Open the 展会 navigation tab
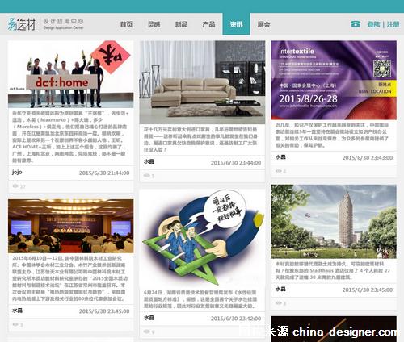This screenshot has height=342, width=404. [263, 24]
